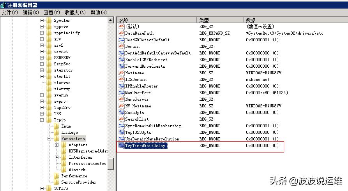
Task: Click the Hostname string value icon
Action: tap(122, 73)
